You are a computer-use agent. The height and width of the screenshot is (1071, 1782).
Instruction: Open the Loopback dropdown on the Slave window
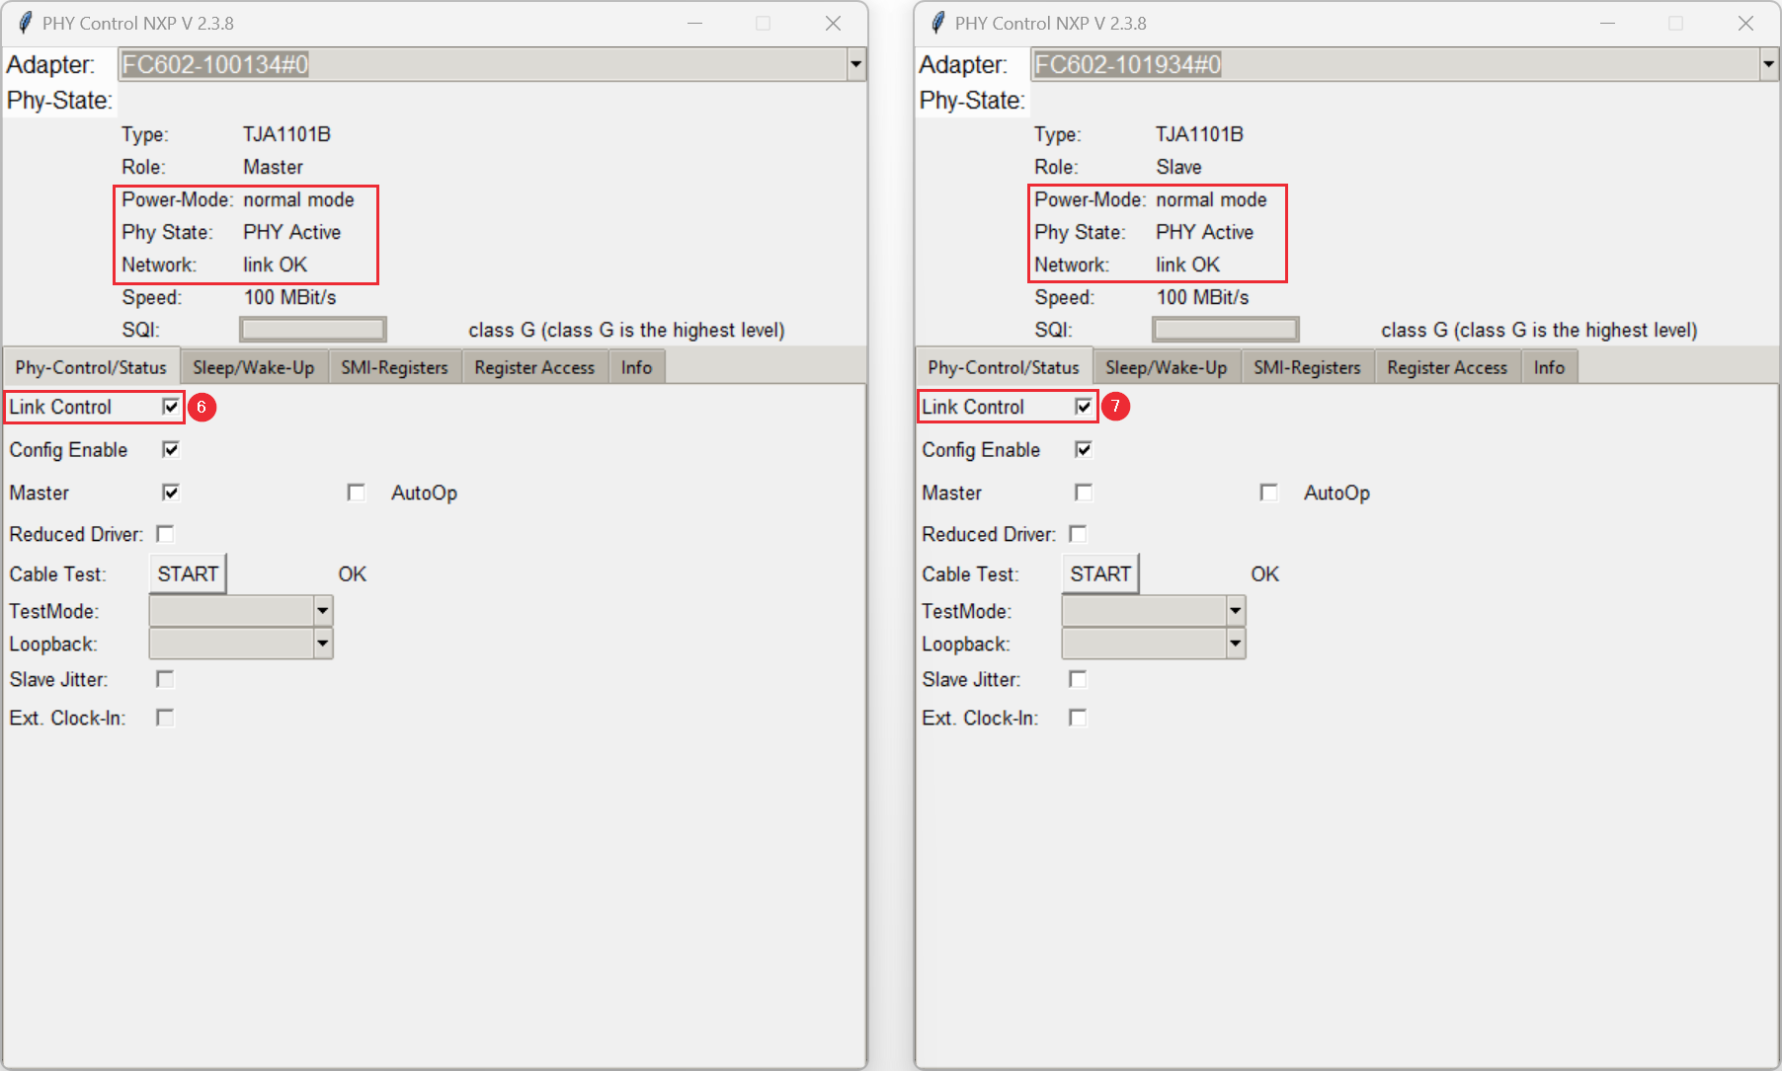pyautogui.click(x=1236, y=643)
